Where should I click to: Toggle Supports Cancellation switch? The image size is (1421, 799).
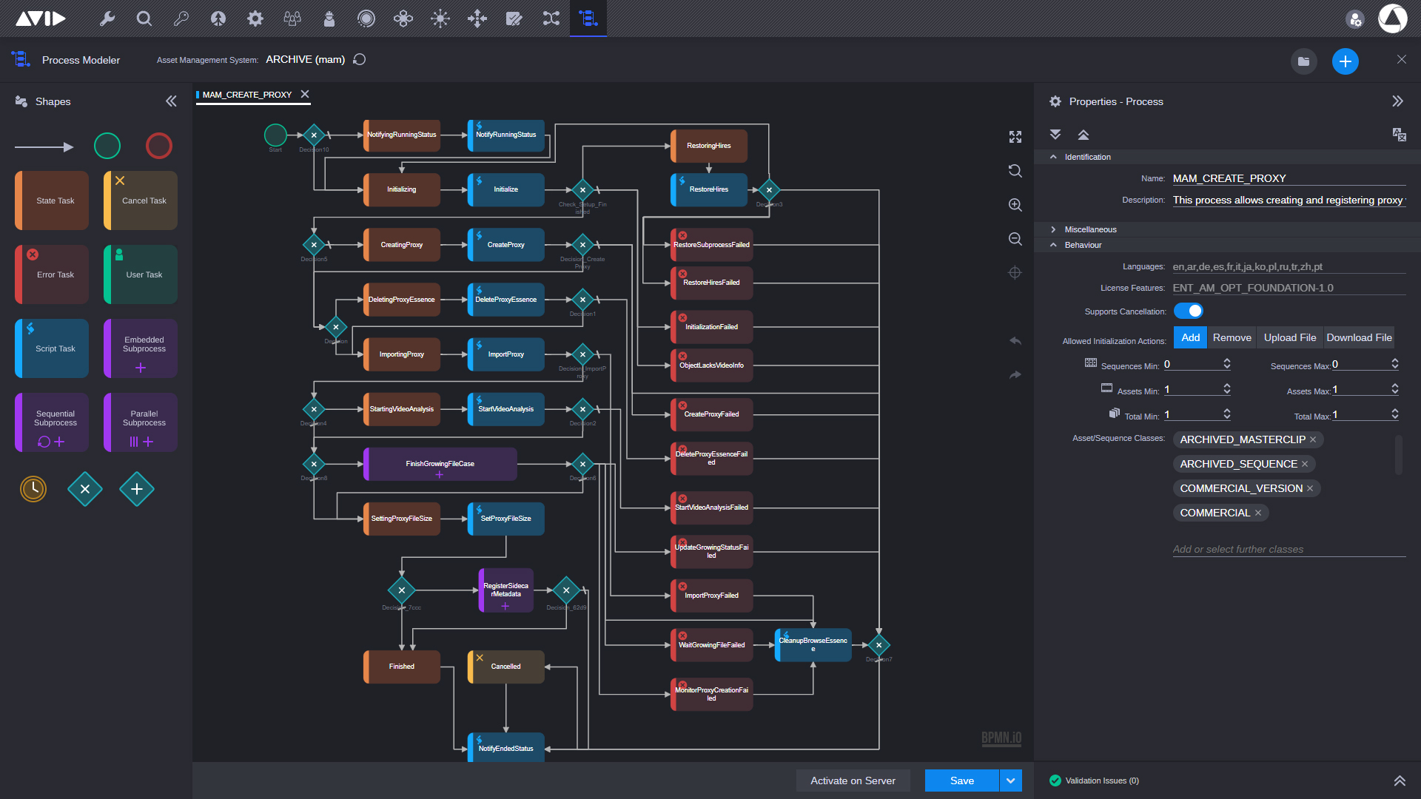point(1189,311)
